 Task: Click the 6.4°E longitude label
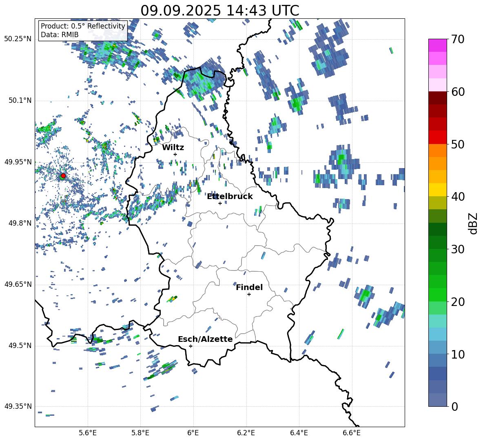click(x=299, y=433)
